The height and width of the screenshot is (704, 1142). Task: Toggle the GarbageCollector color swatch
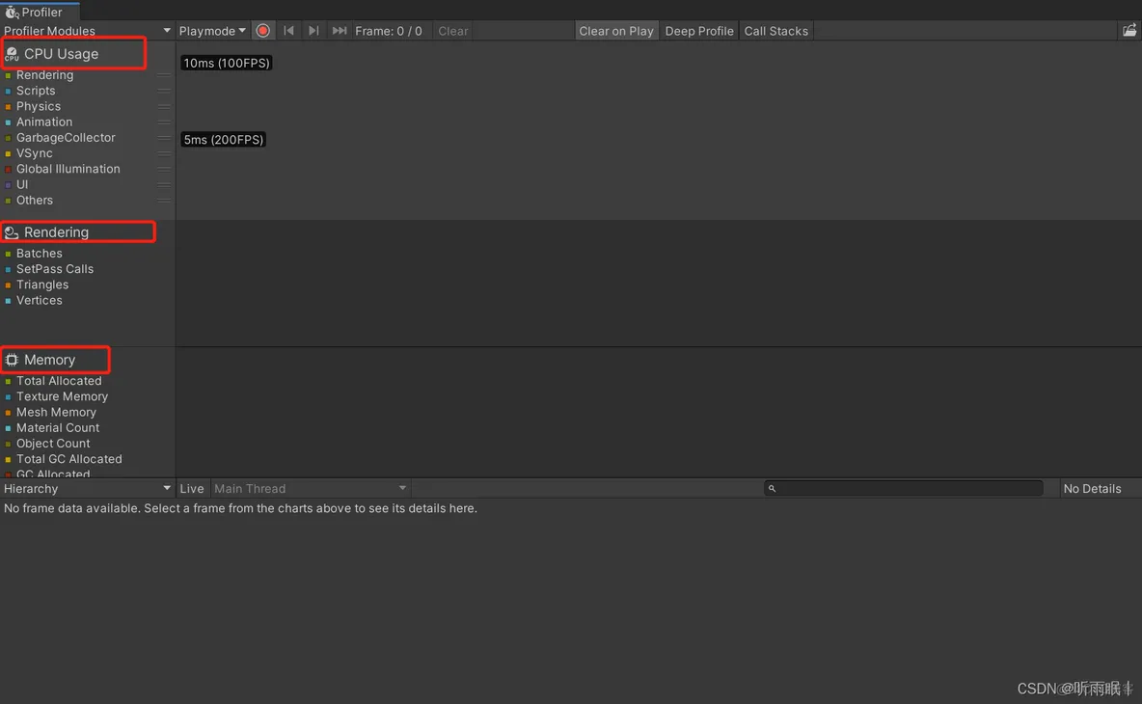pyautogui.click(x=8, y=138)
